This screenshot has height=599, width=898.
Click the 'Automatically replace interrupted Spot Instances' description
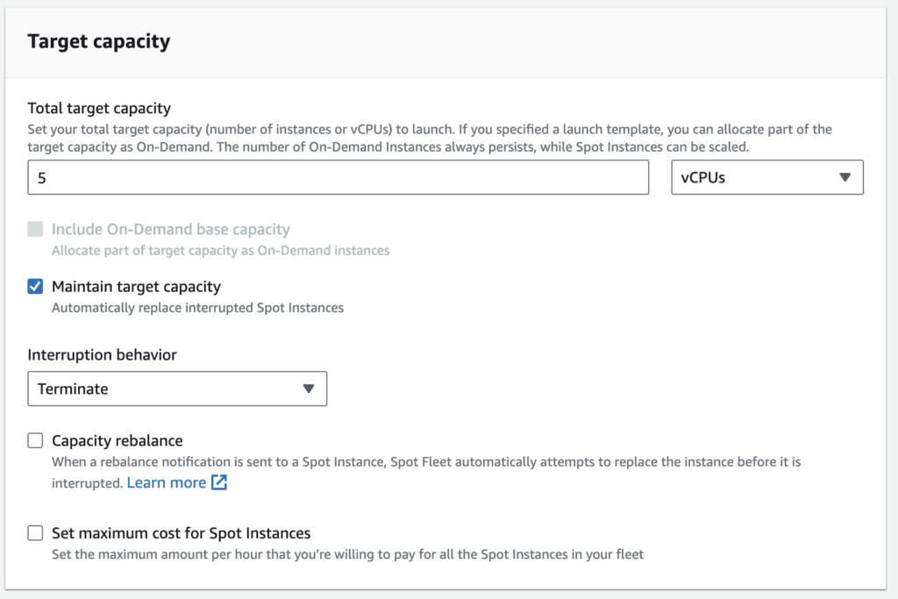click(197, 308)
